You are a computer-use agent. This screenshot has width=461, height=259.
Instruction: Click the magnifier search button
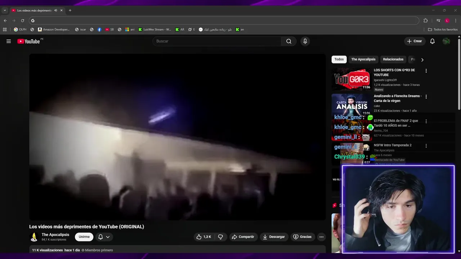pyautogui.click(x=289, y=41)
